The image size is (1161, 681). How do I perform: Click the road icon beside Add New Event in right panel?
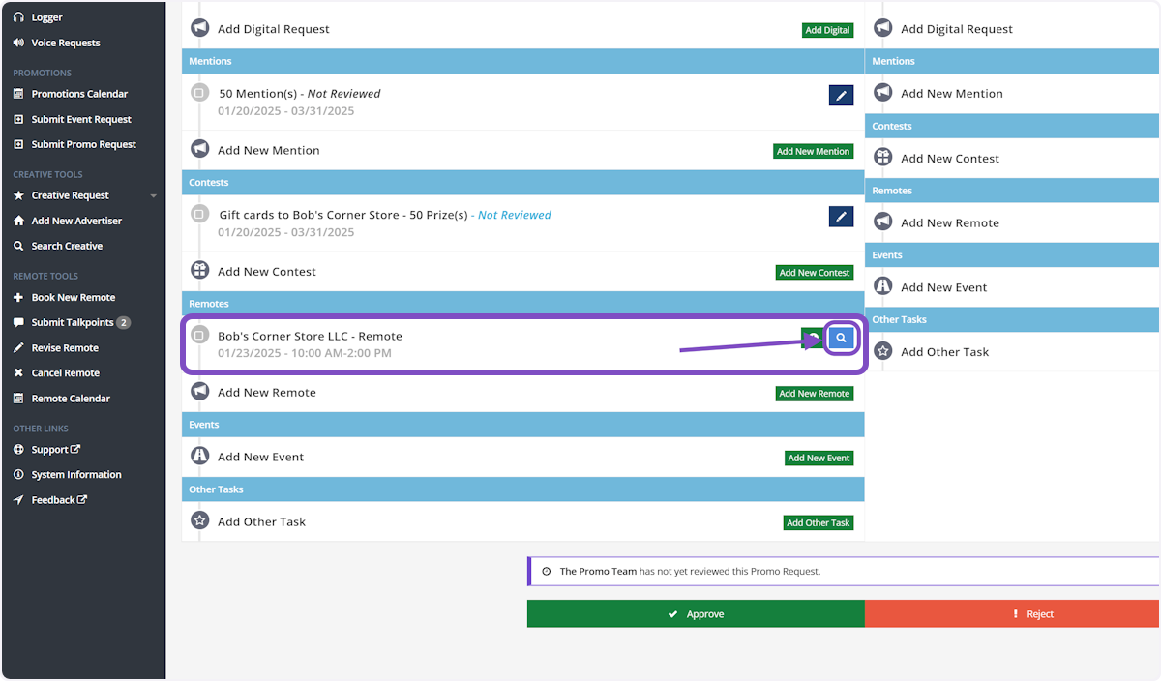(x=882, y=287)
